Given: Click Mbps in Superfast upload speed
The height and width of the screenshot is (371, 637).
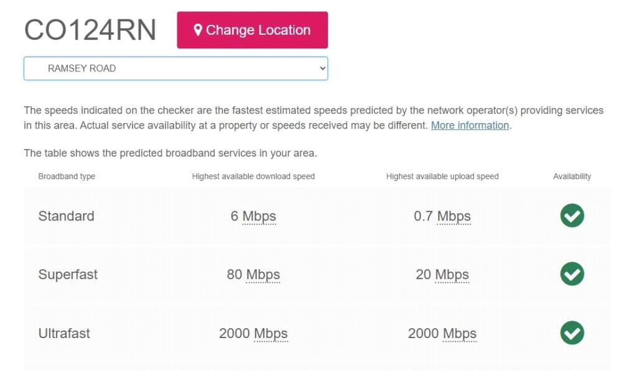Looking at the screenshot, I should click(x=452, y=275).
